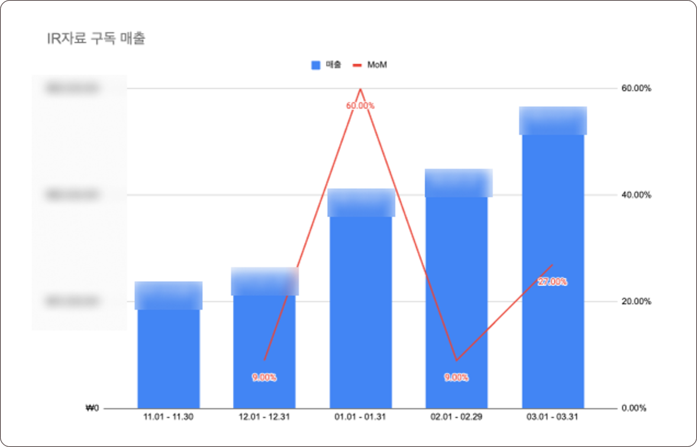Click the 매출 legend text label
The width and height of the screenshot is (697, 447).
point(333,65)
